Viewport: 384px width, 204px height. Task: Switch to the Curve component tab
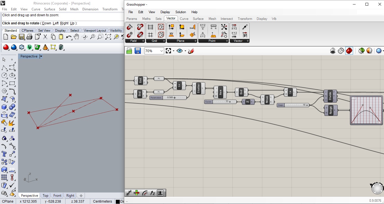click(x=184, y=19)
